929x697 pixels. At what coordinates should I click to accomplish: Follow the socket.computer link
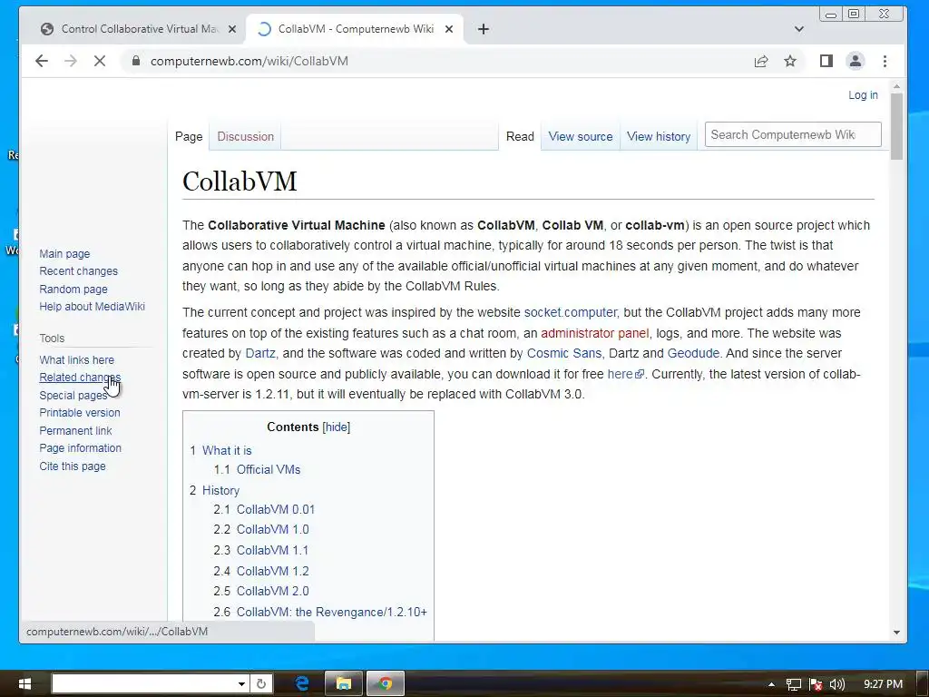(570, 312)
